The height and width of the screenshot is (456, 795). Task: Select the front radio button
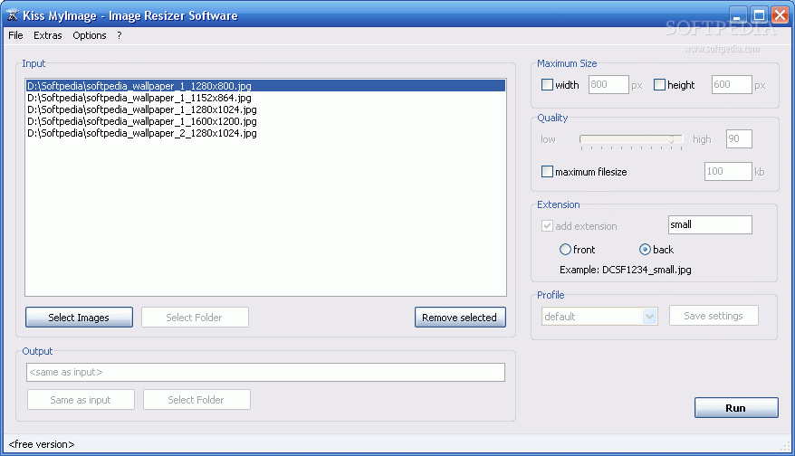coord(565,250)
